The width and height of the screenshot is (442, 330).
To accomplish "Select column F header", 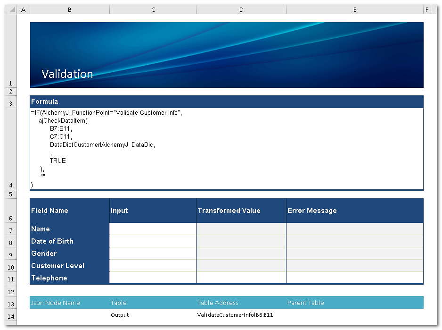I will tap(427, 9).
